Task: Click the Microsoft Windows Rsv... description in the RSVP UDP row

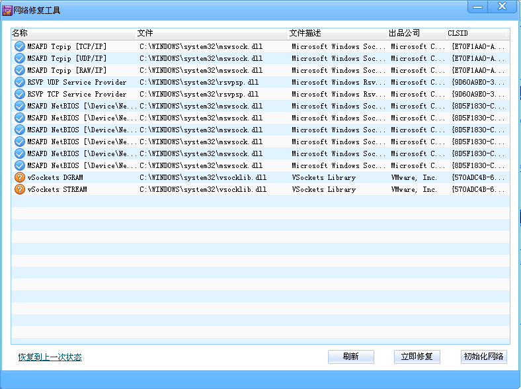Action: 339,82
